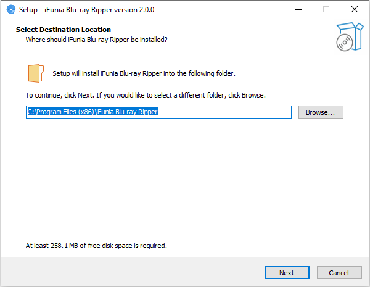
Task: Click the highlighted destination path text
Action: 92,112
